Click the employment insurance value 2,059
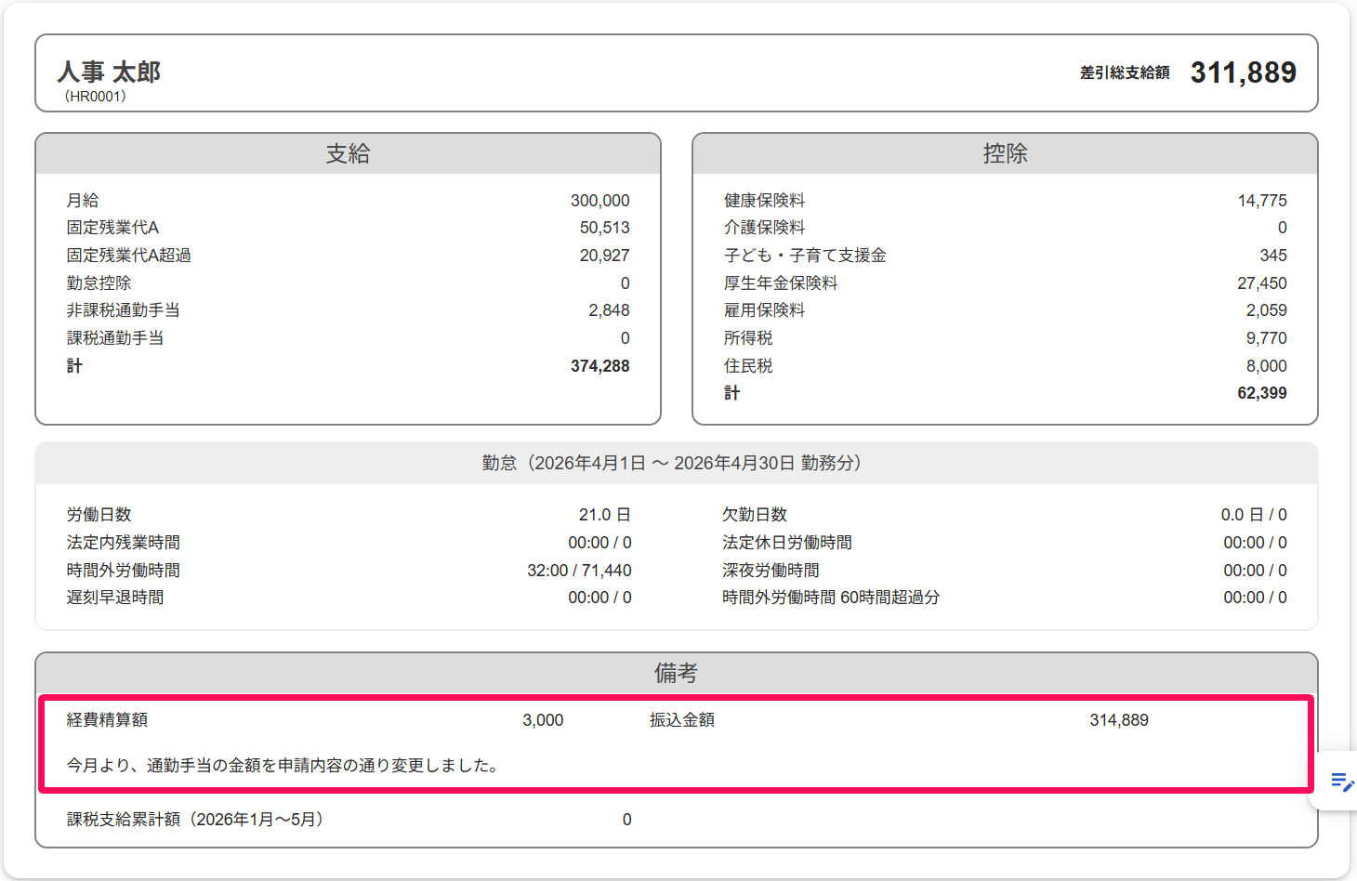The height and width of the screenshot is (881, 1357). point(1266,310)
